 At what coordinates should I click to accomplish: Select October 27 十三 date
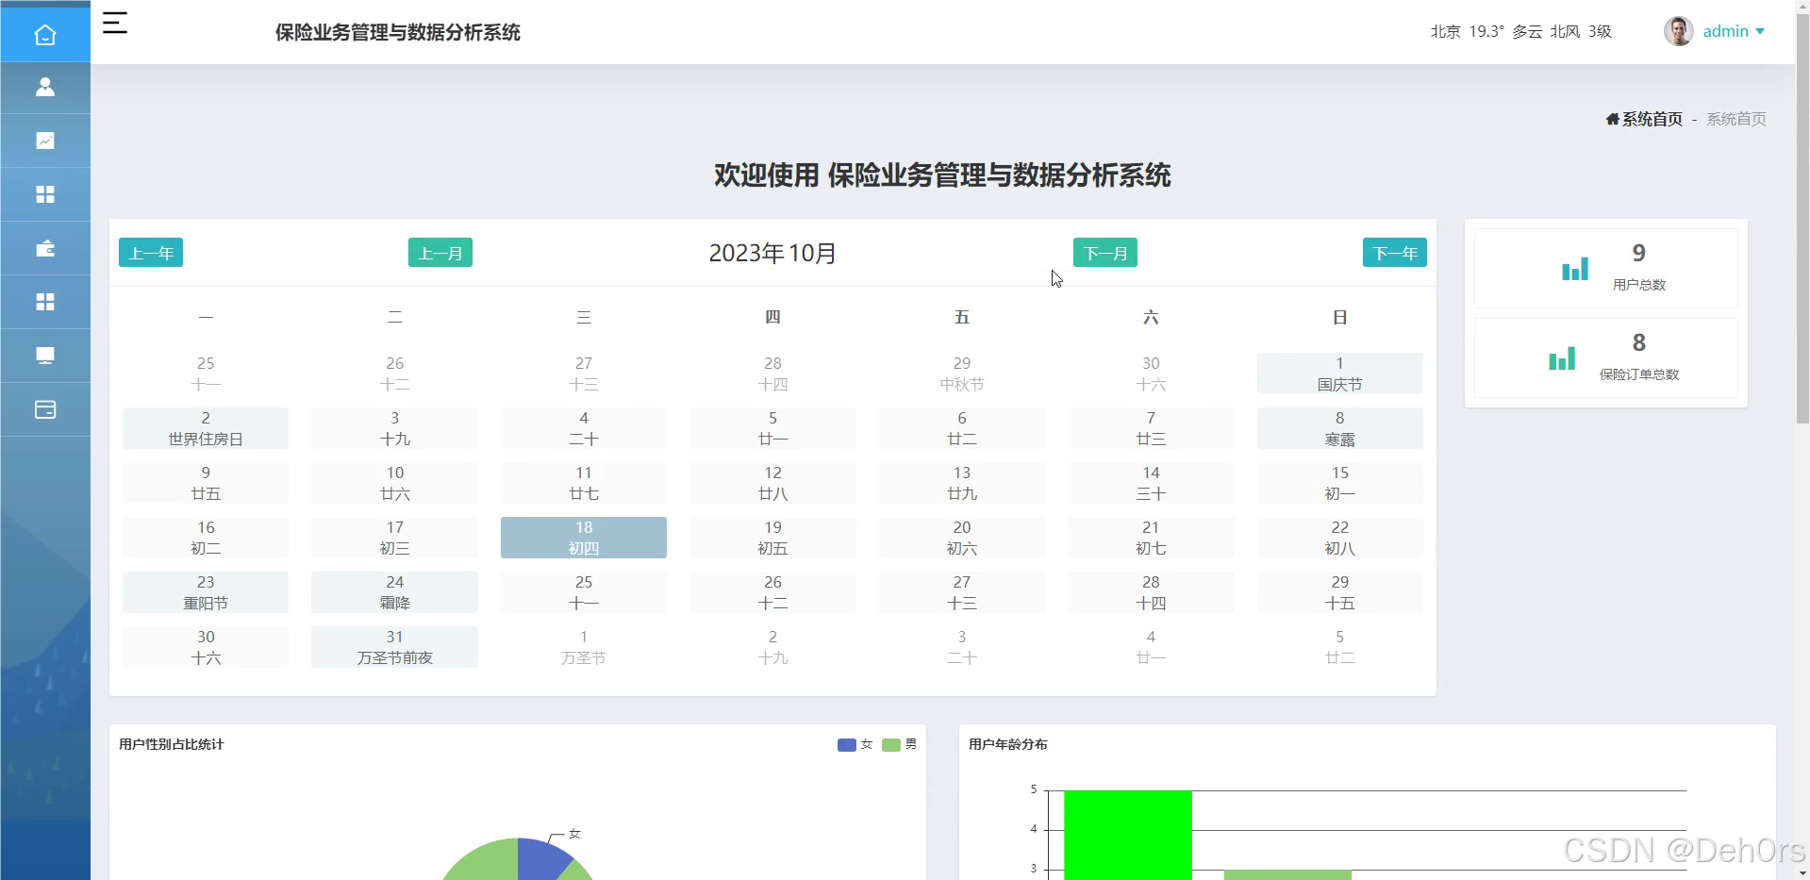tap(962, 592)
